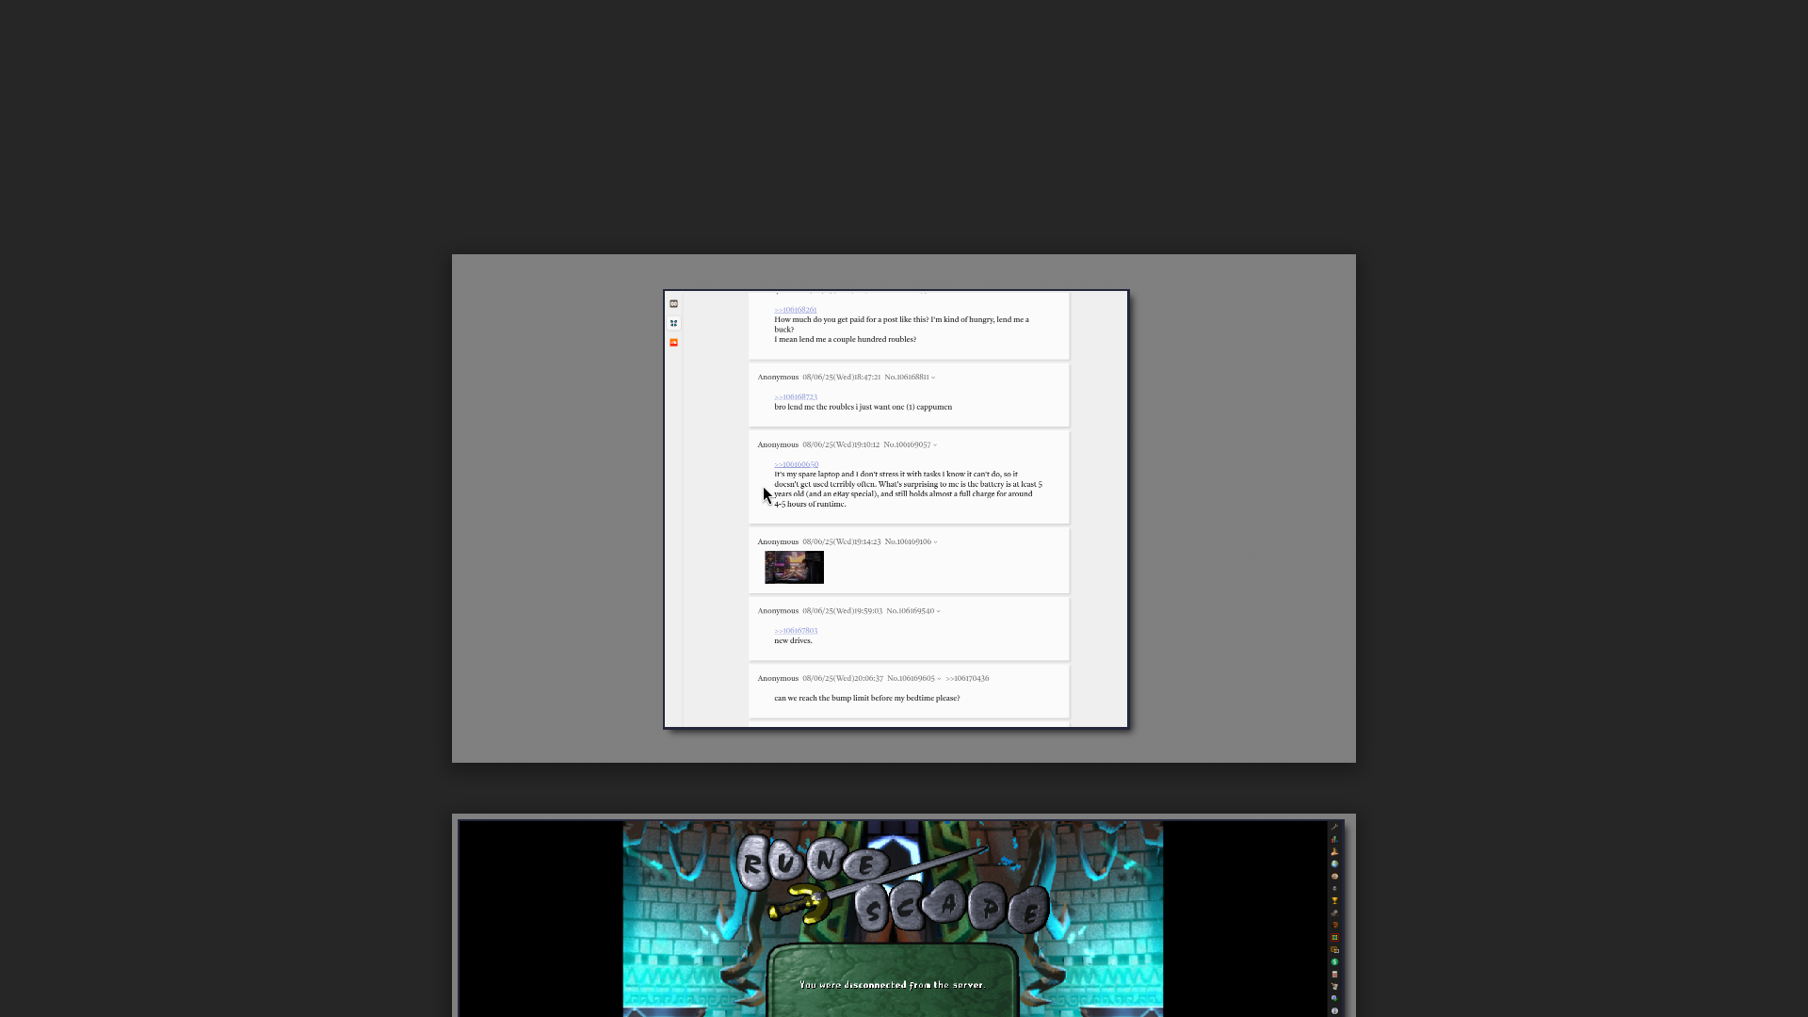
Task: Open the quill notes icon in RuneLite sidebar
Action: tap(1334, 986)
